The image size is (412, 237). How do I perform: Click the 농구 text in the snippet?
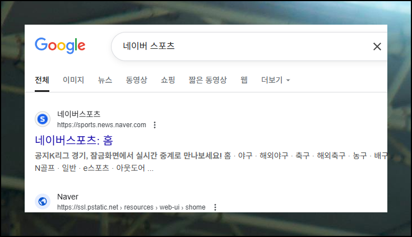click(x=360, y=156)
